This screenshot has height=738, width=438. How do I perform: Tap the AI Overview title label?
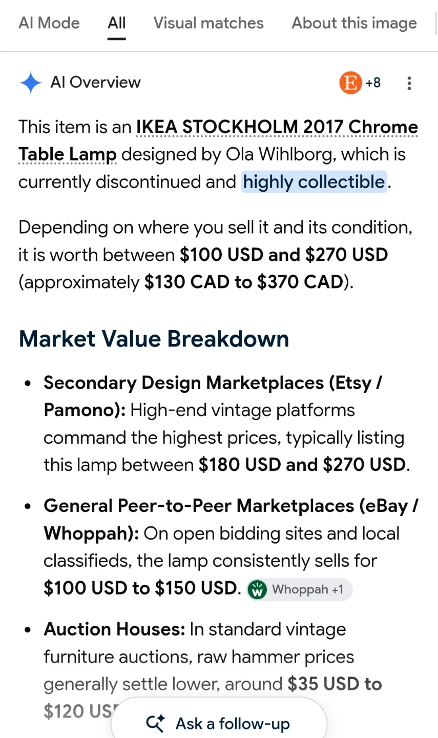click(x=95, y=83)
